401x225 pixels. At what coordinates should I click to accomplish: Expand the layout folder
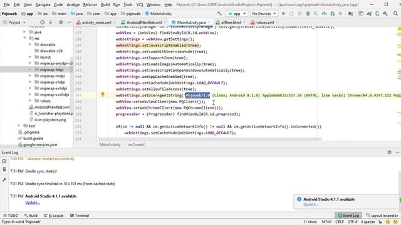pyautogui.click(x=30, y=57)
